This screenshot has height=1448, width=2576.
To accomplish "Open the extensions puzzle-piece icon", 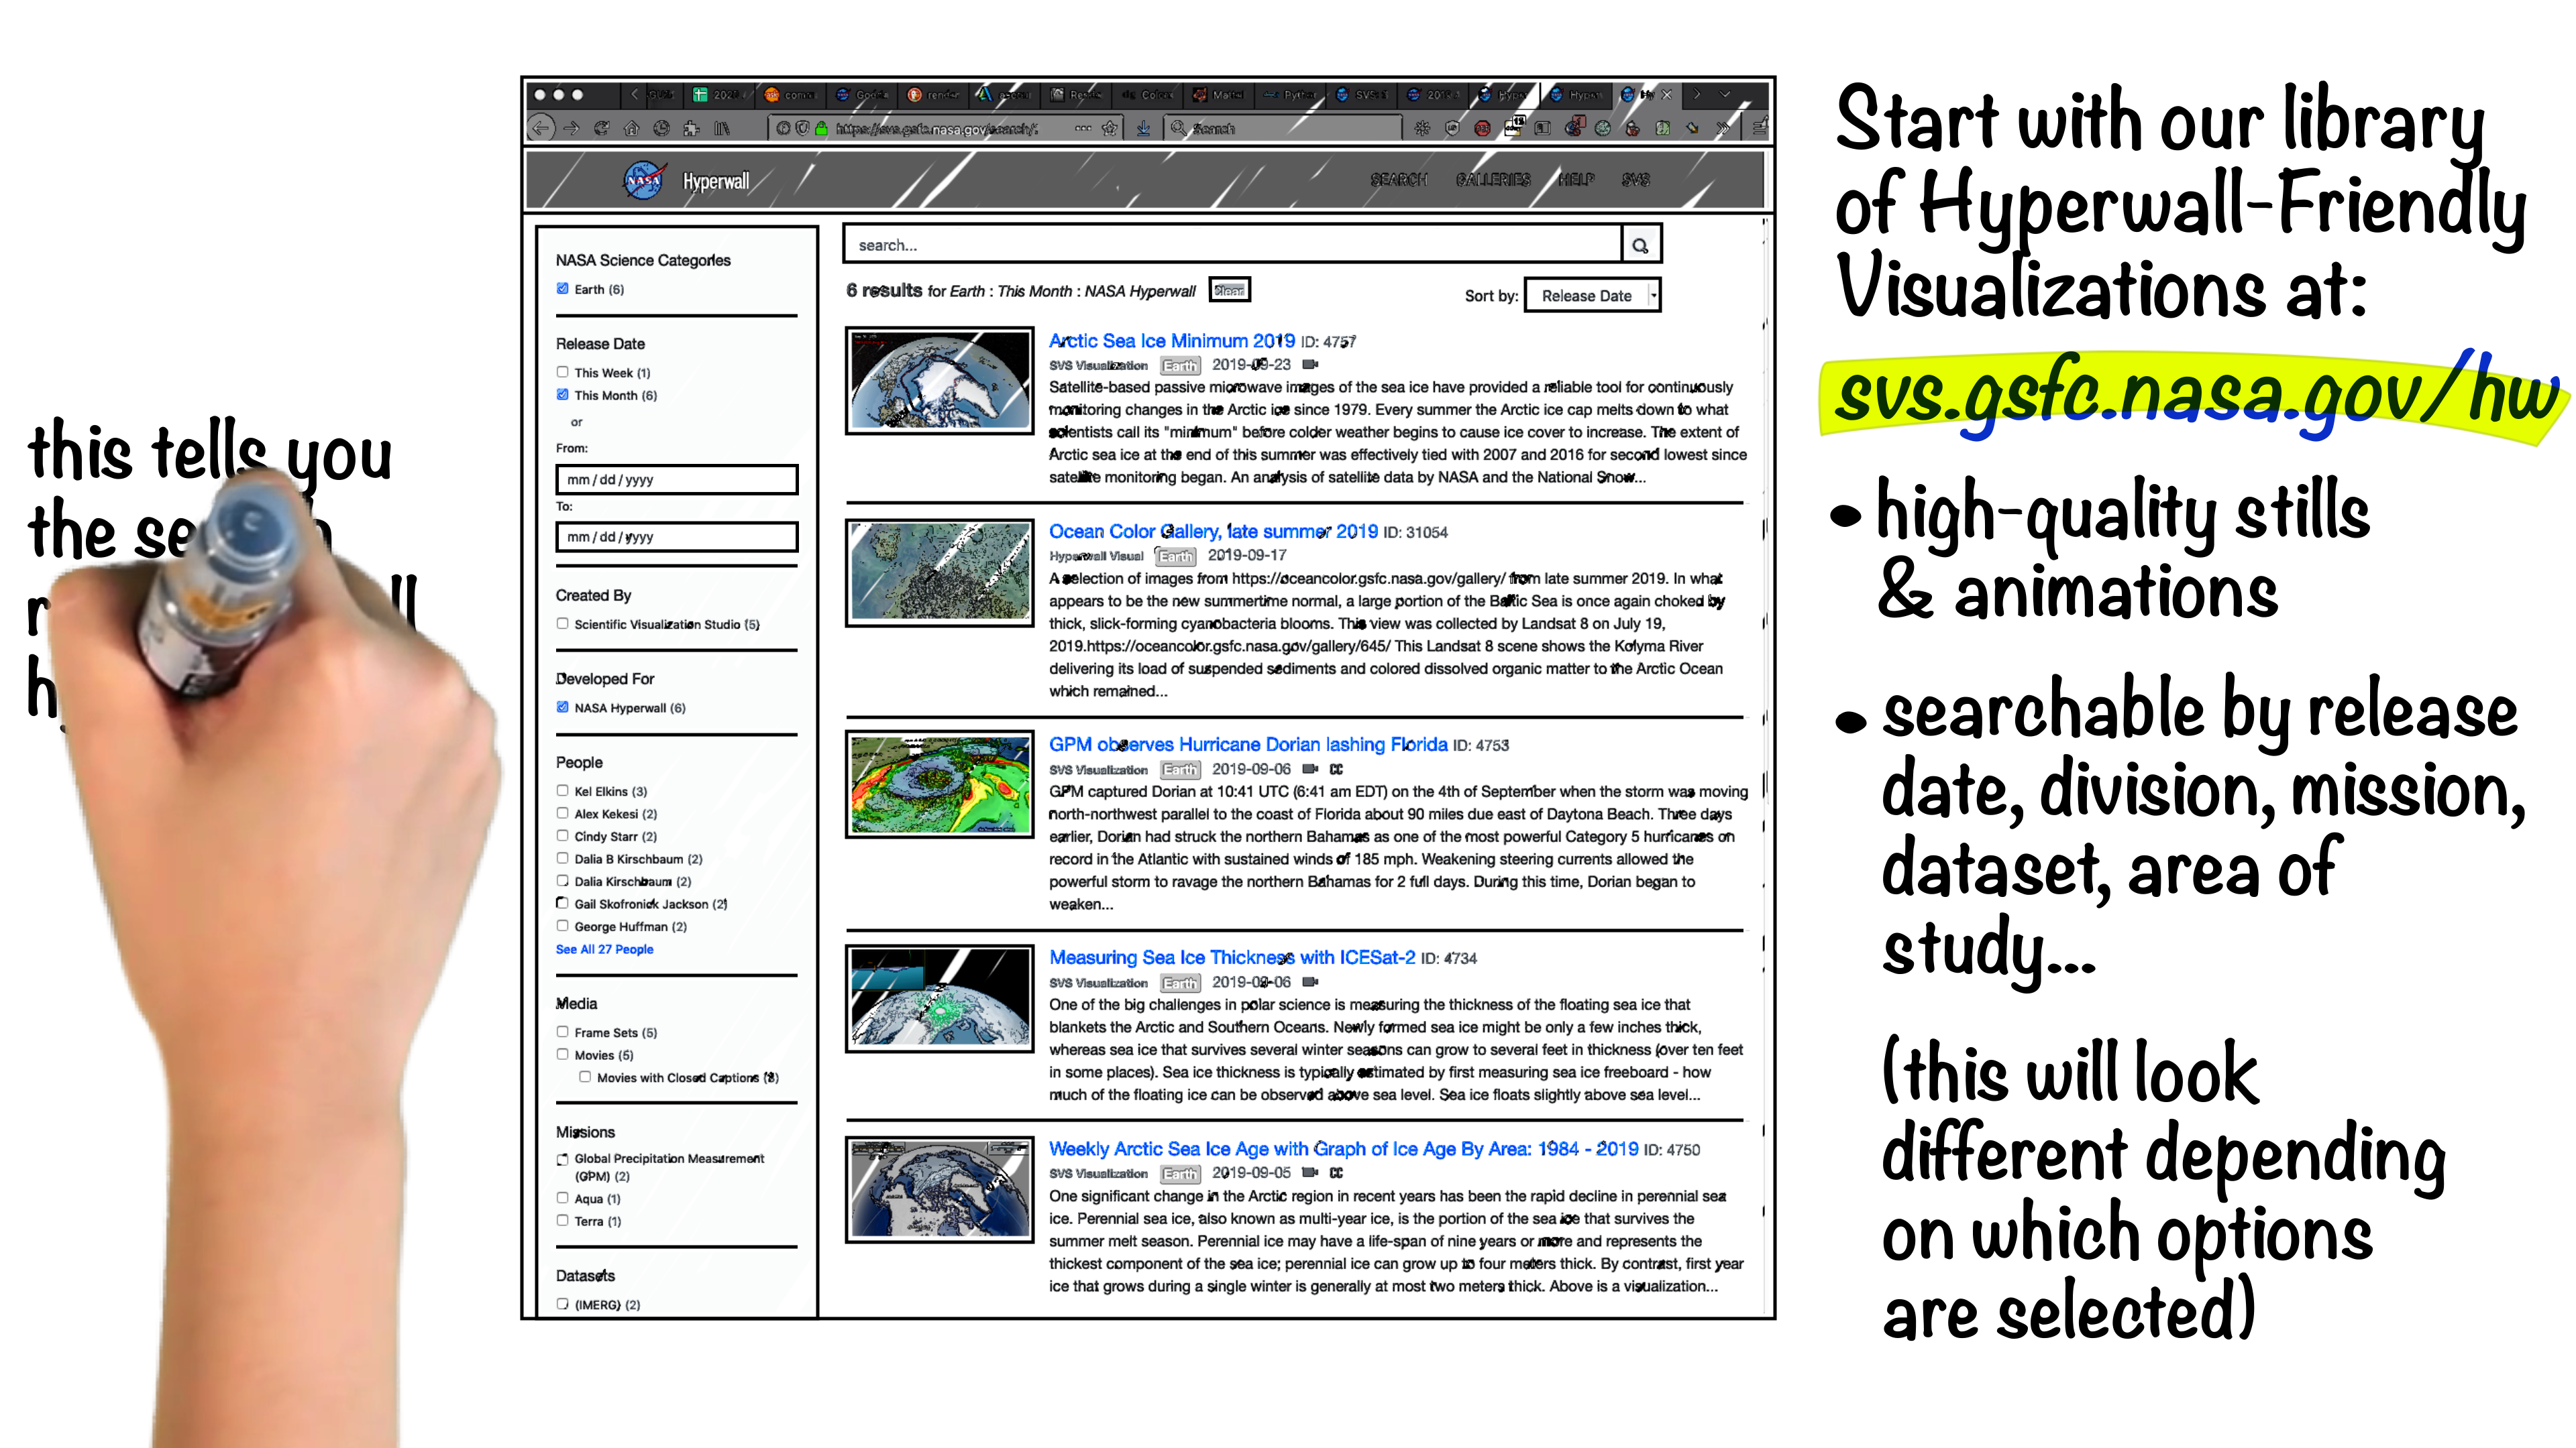I will (x=691, y=128).
